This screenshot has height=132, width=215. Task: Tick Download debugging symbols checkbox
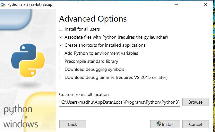click(x=61, y=69)
